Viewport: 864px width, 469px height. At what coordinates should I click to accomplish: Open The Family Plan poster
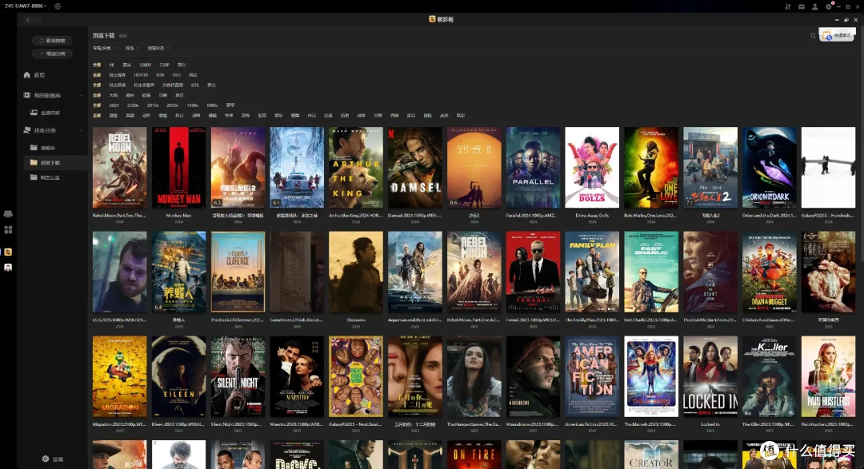tap(592, 272)
